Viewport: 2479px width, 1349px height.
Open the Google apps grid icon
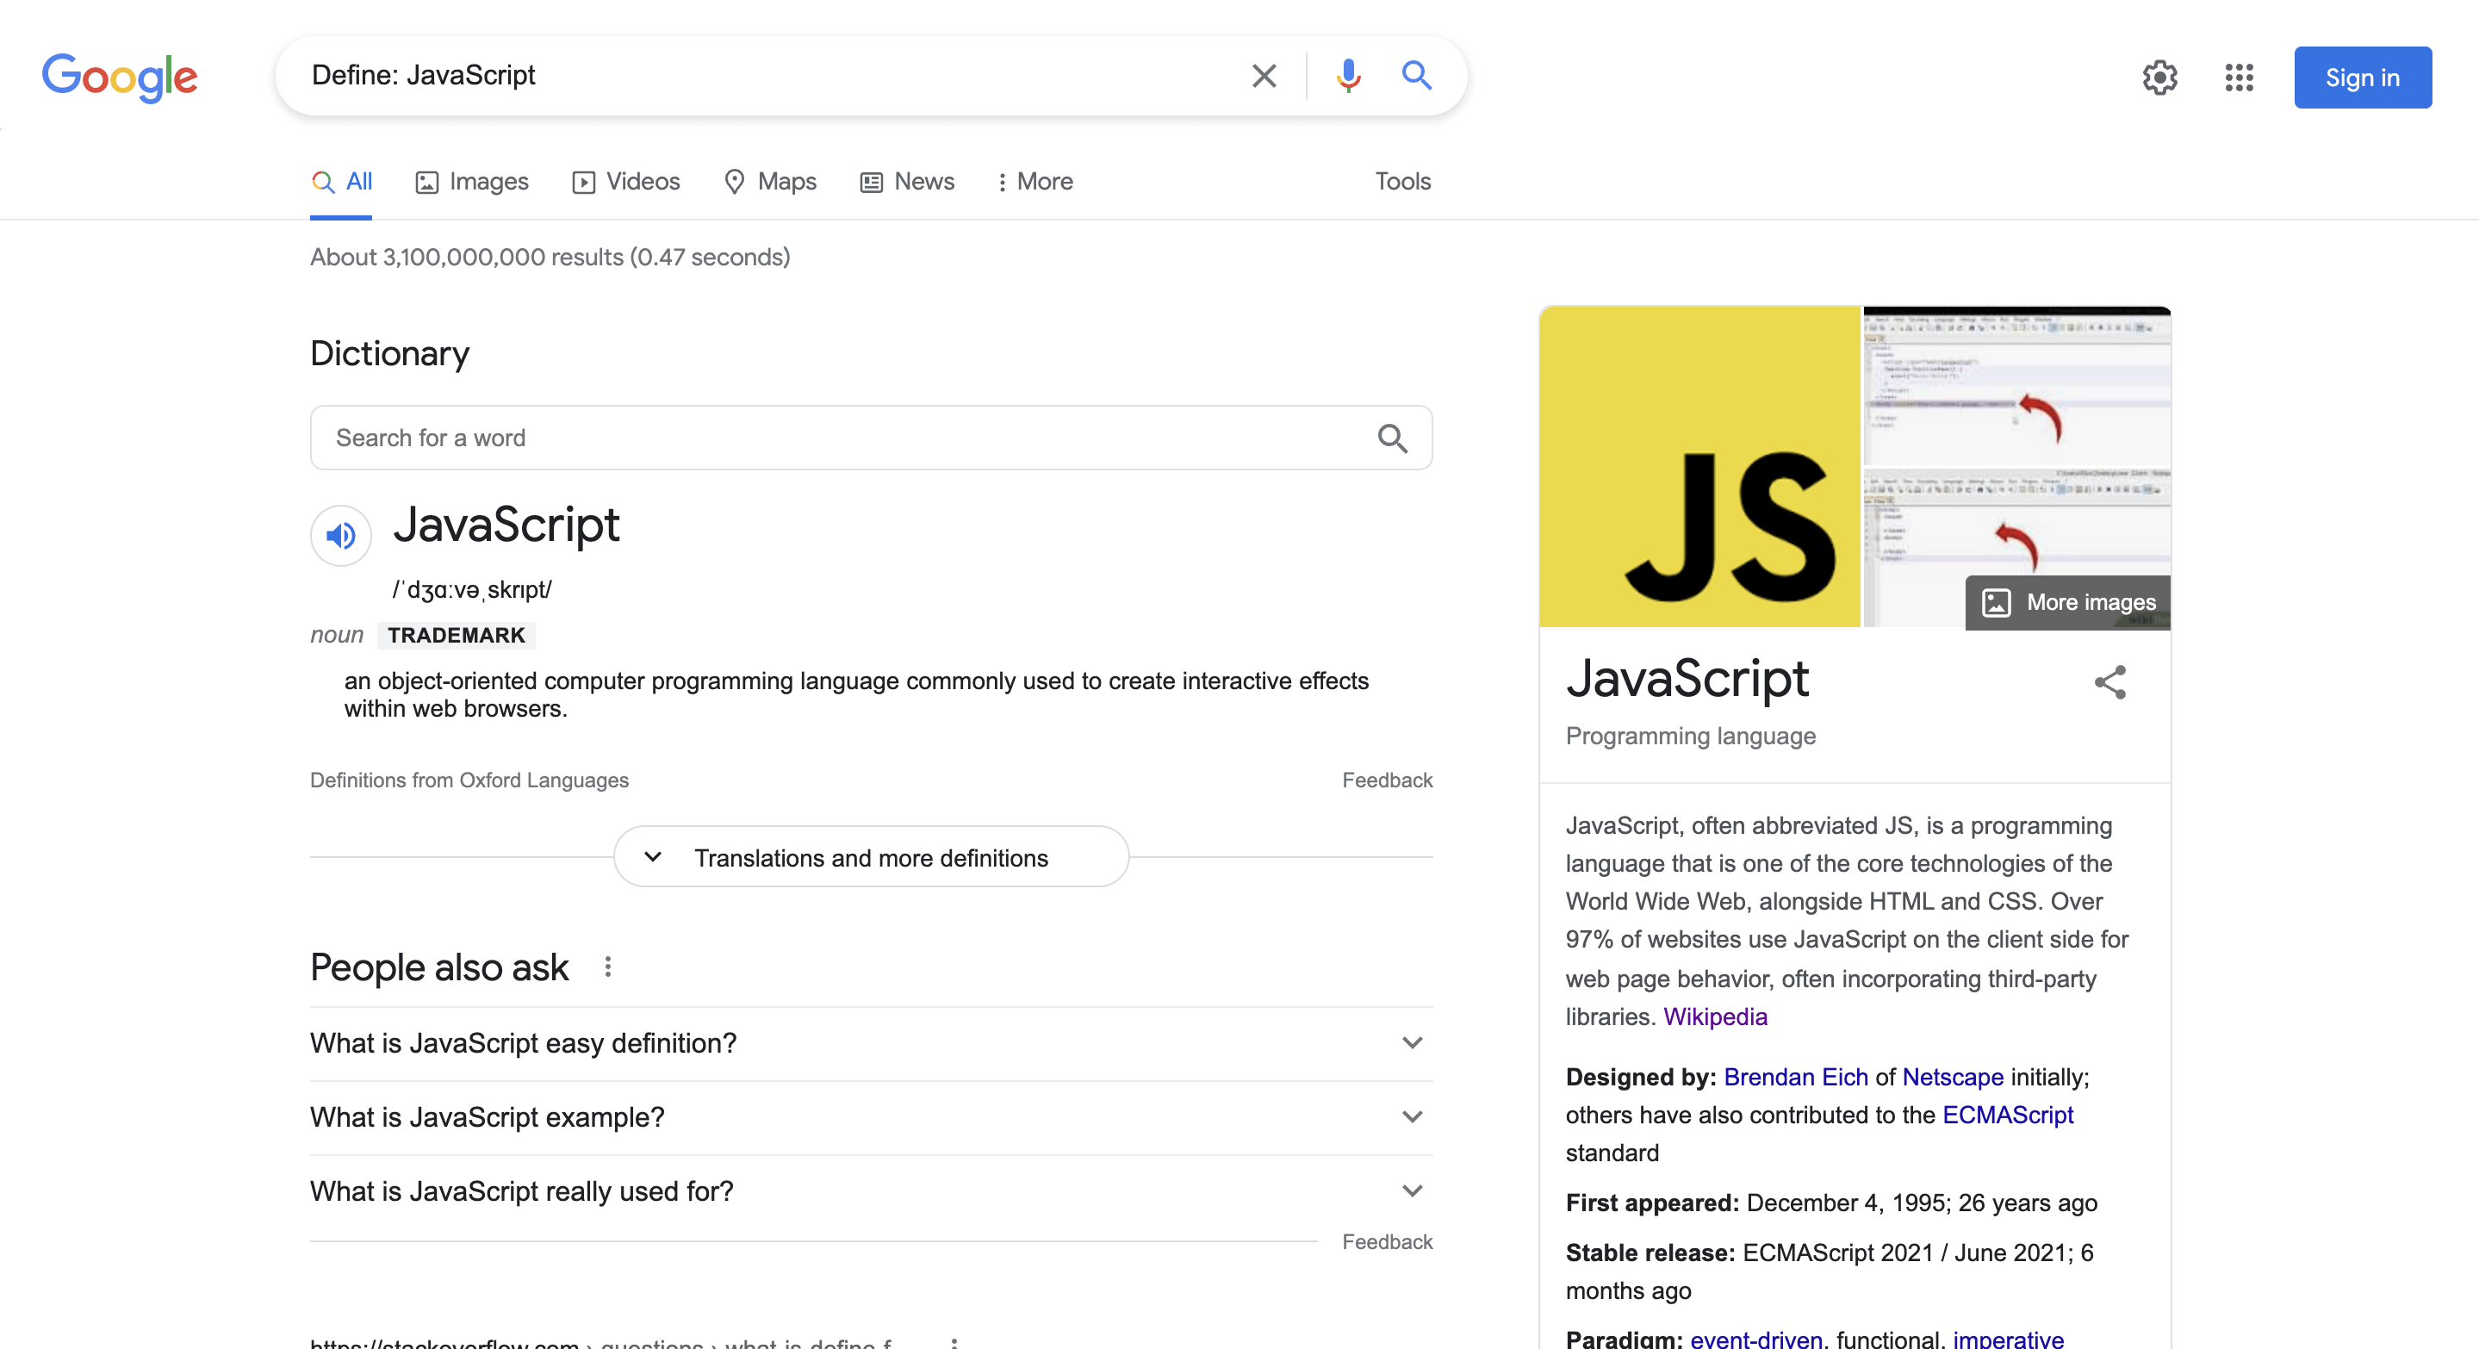click(x=2239, y=78)
